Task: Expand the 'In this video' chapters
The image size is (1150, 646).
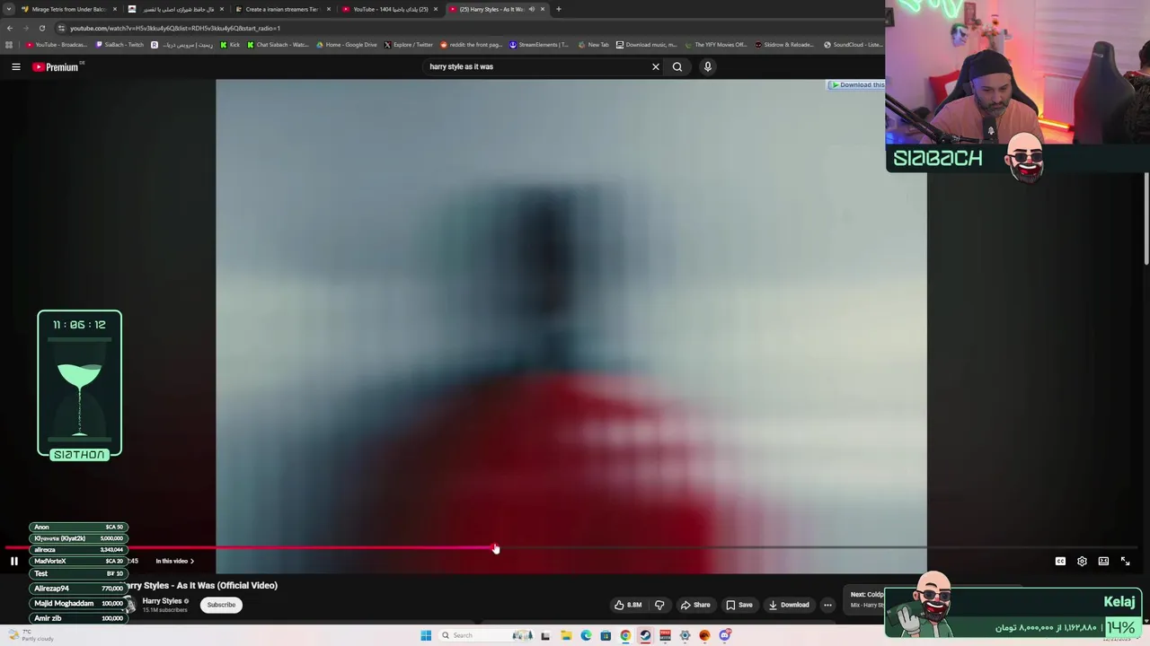Action: pyautogui.click(x=174, y=561)
